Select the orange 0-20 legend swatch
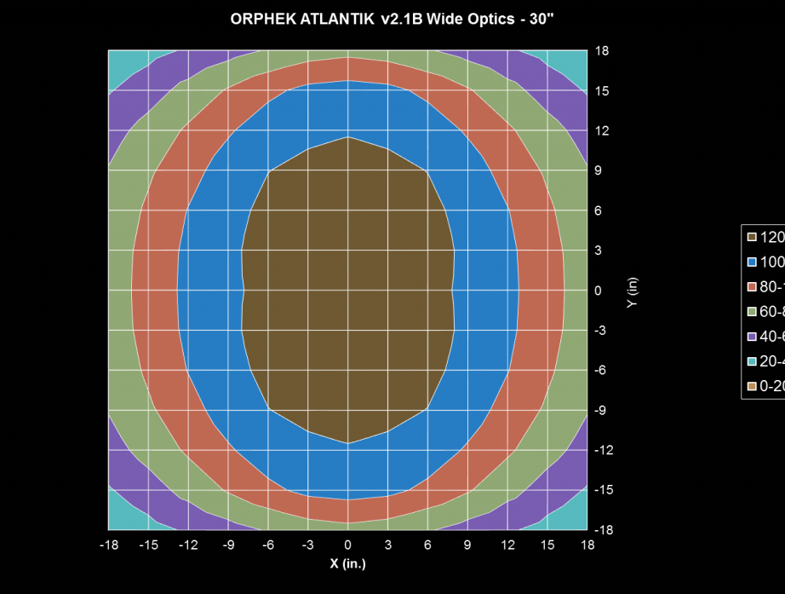This screenshot has width=785, height=594. [752, 386]
